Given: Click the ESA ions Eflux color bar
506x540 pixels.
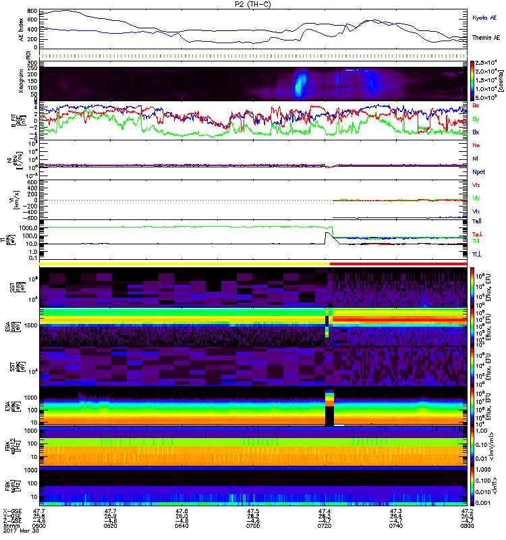Looking at the screenshot, I should (x=472, y=327).
